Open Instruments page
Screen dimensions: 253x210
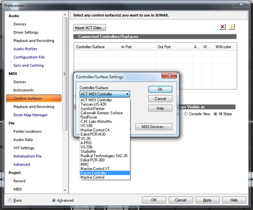pos(23,90)
